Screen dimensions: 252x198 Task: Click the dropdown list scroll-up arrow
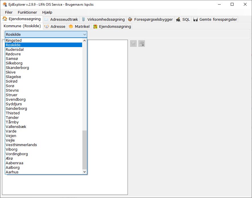84,41
